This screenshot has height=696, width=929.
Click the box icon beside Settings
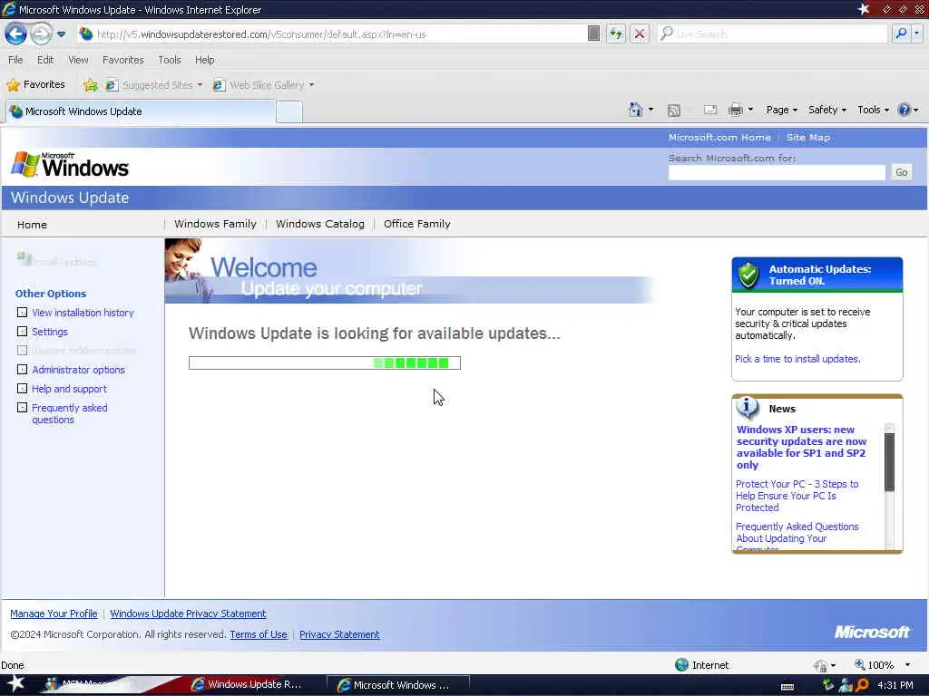22,332
